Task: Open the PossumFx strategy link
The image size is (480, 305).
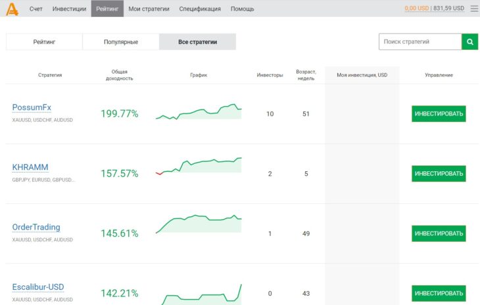Action: click(32, 108)
